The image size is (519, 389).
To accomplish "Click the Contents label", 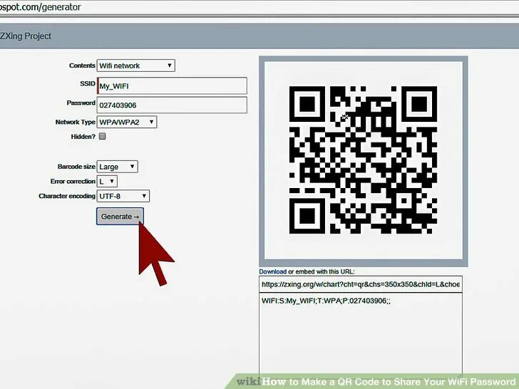I will [82, 66].
